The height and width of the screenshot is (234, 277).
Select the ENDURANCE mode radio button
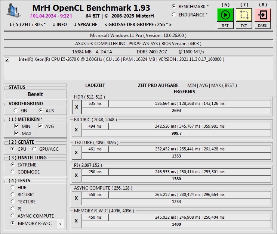[x=174, y=15]
